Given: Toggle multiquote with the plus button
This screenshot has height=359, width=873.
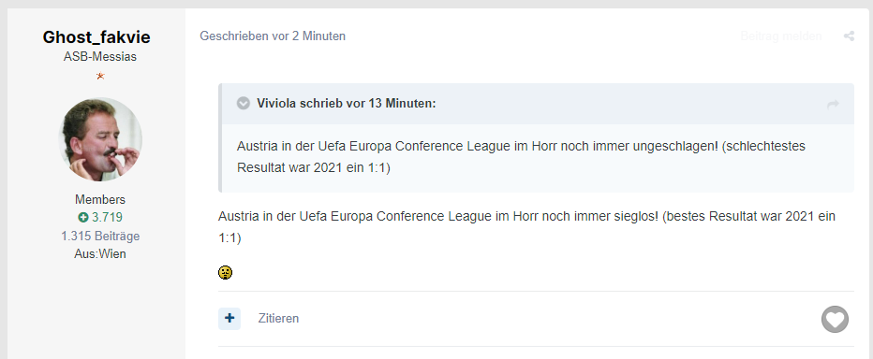Looking at the screenshot, I should tap(229, 319).
